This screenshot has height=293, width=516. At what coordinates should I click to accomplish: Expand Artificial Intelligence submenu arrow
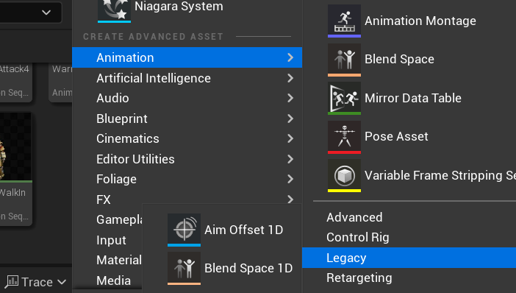(290, 78)
